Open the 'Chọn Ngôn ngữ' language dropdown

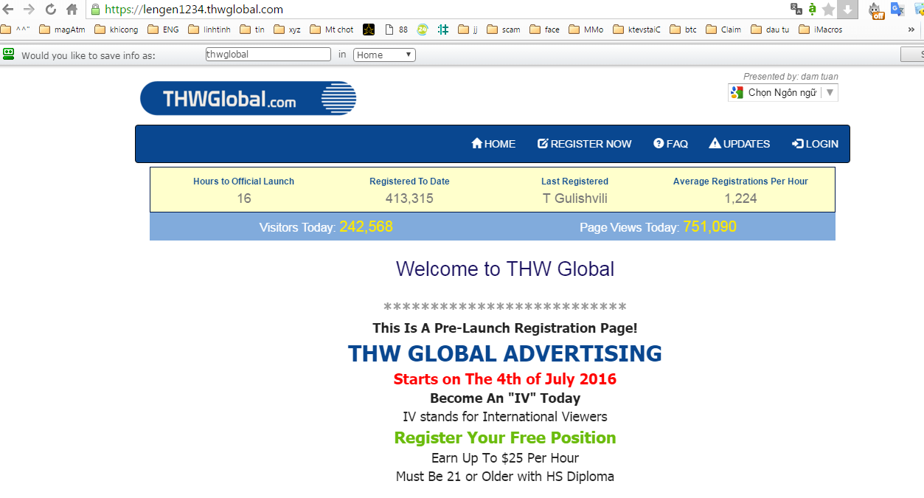click(x=782, y=92)
